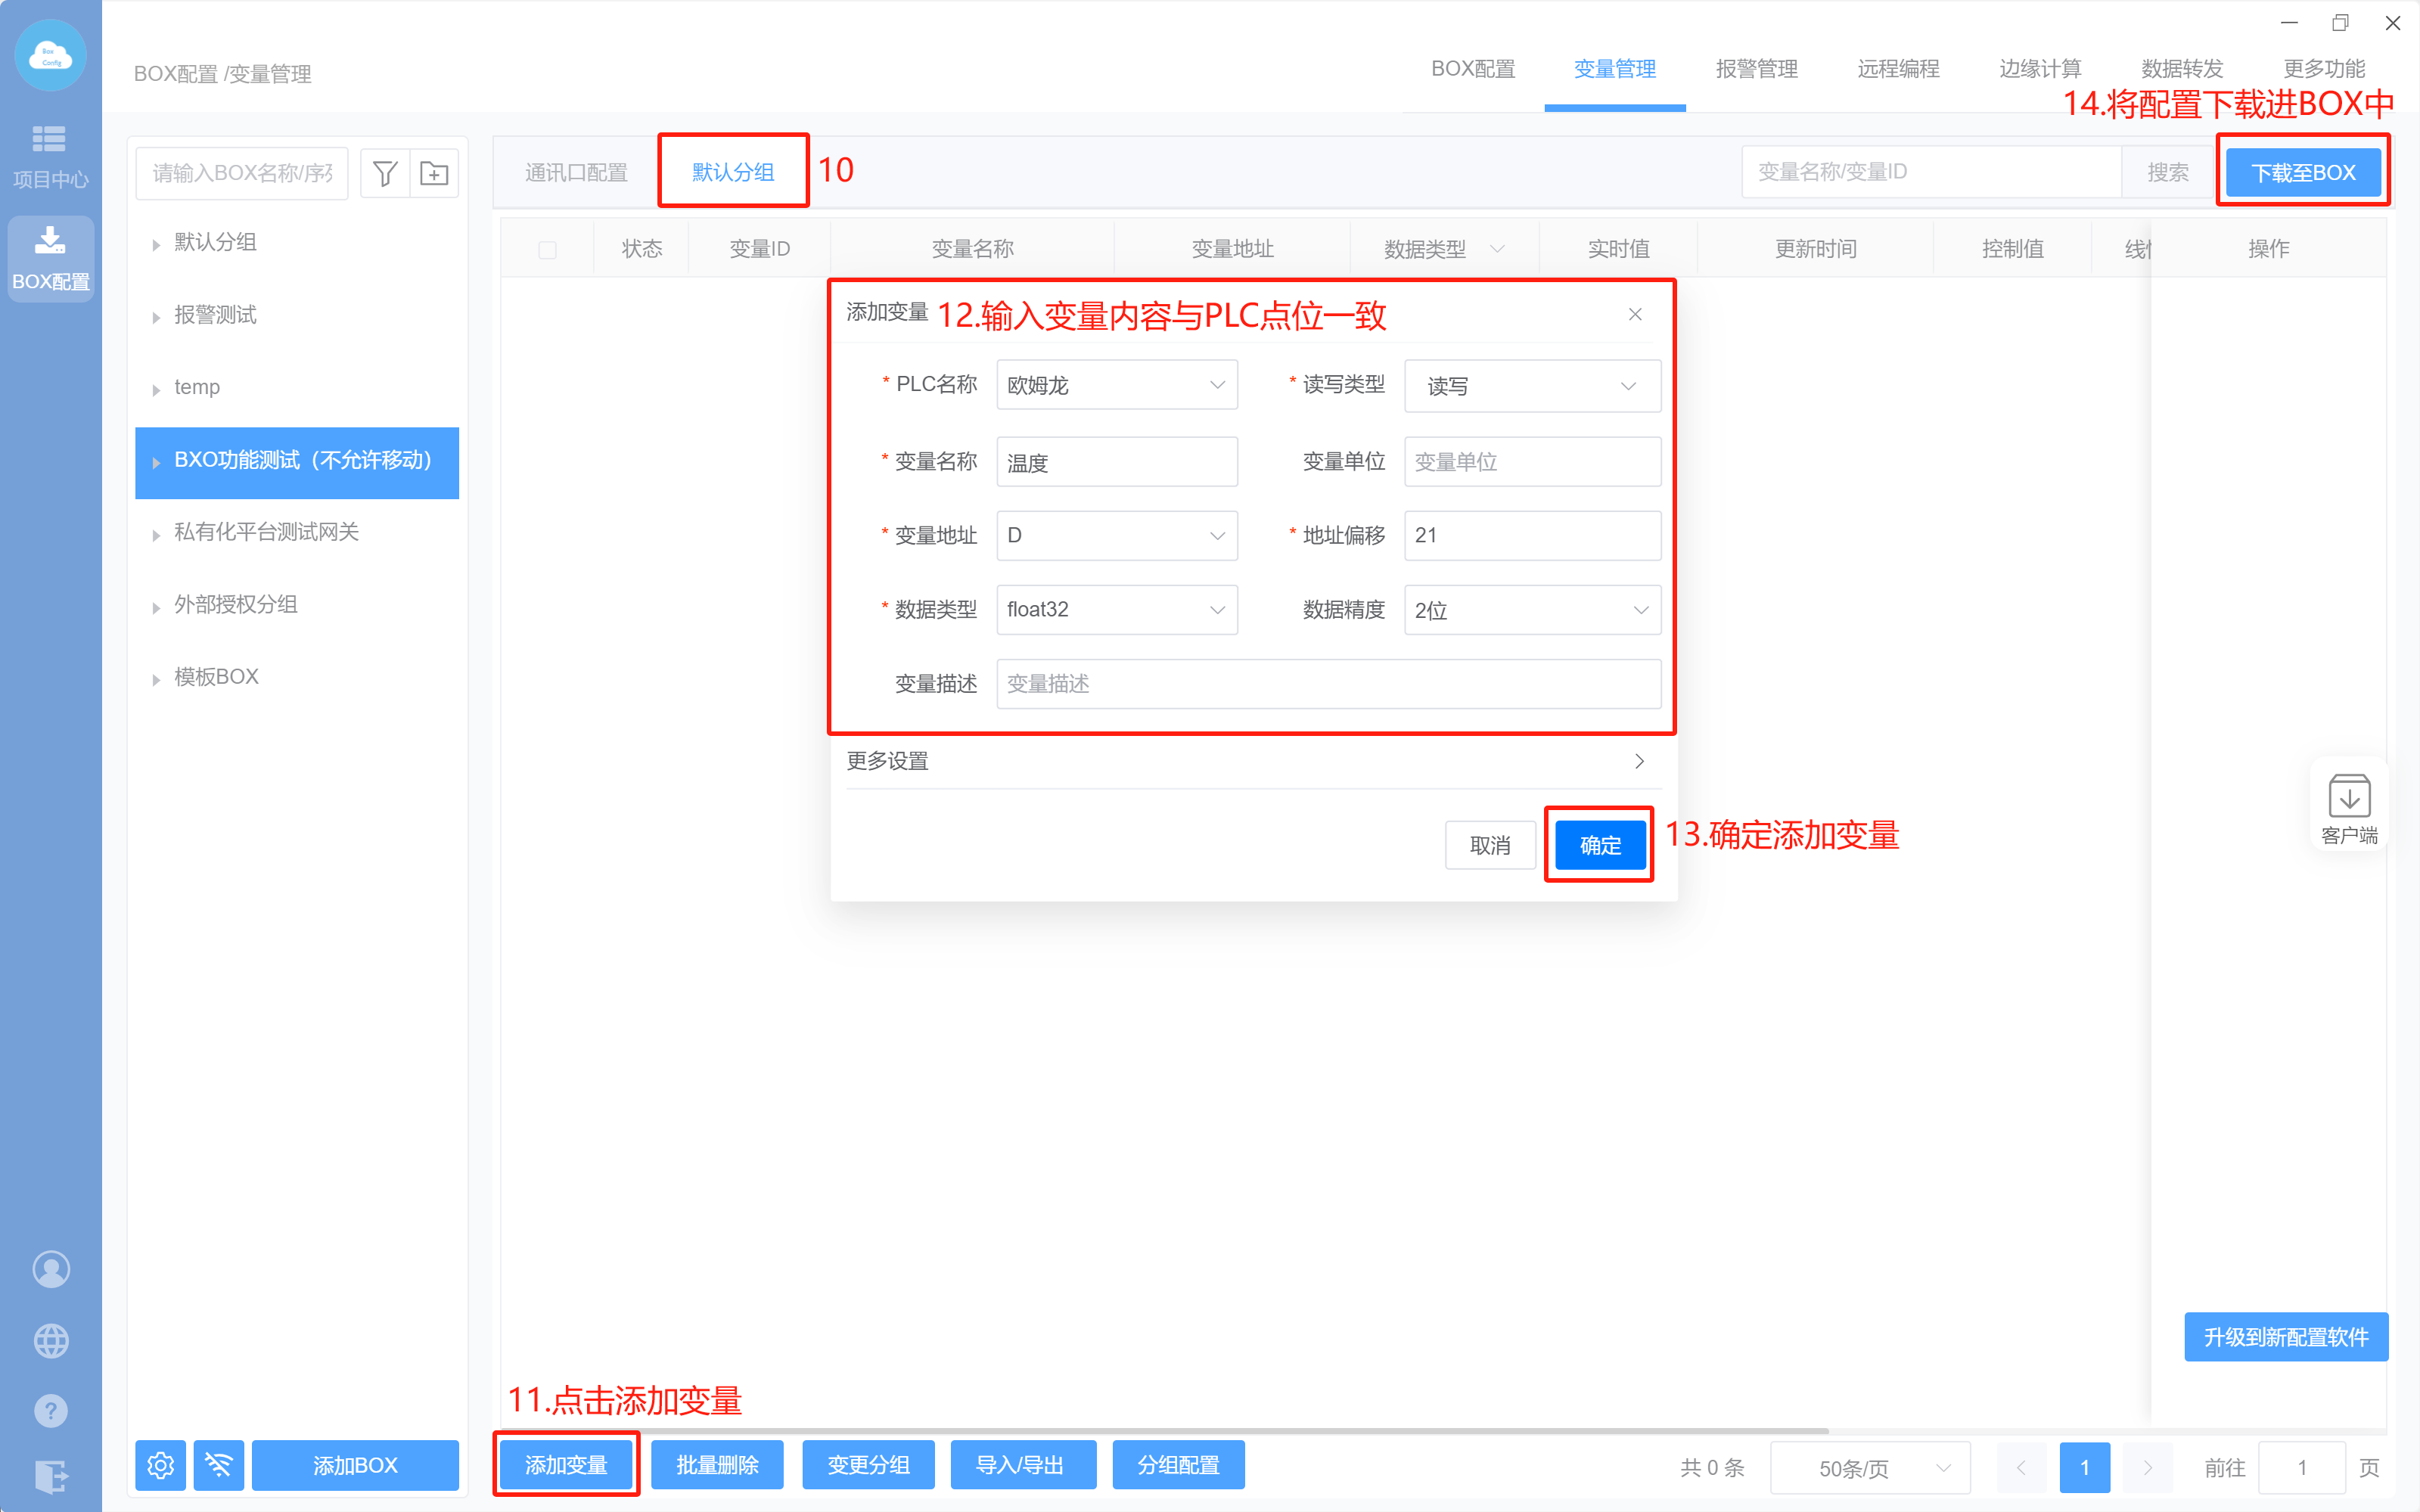The image size is (2420, 1512).
Task: Click the 下载至BOX button
Action: click(x=2302, y=173)
